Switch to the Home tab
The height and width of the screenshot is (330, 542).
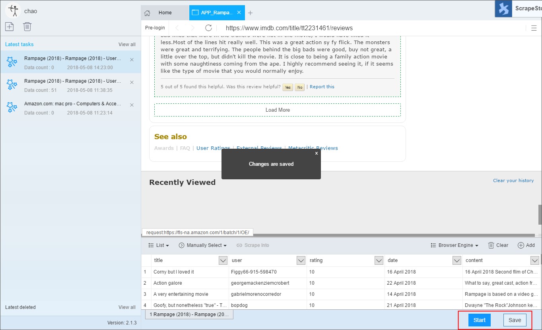point(165,13)
